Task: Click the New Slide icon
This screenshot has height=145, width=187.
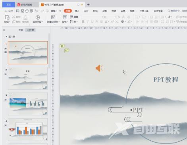Action: [53, 17]
